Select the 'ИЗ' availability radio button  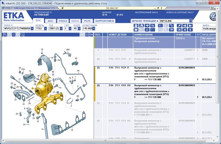coord(117,15)
